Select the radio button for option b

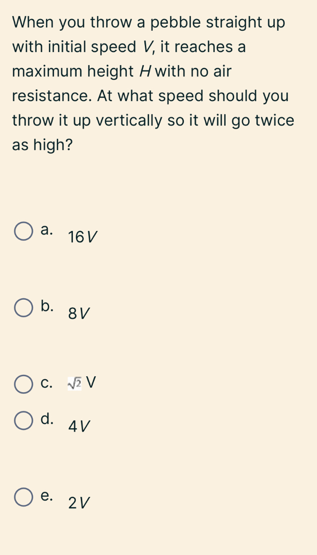click(23, 307)
